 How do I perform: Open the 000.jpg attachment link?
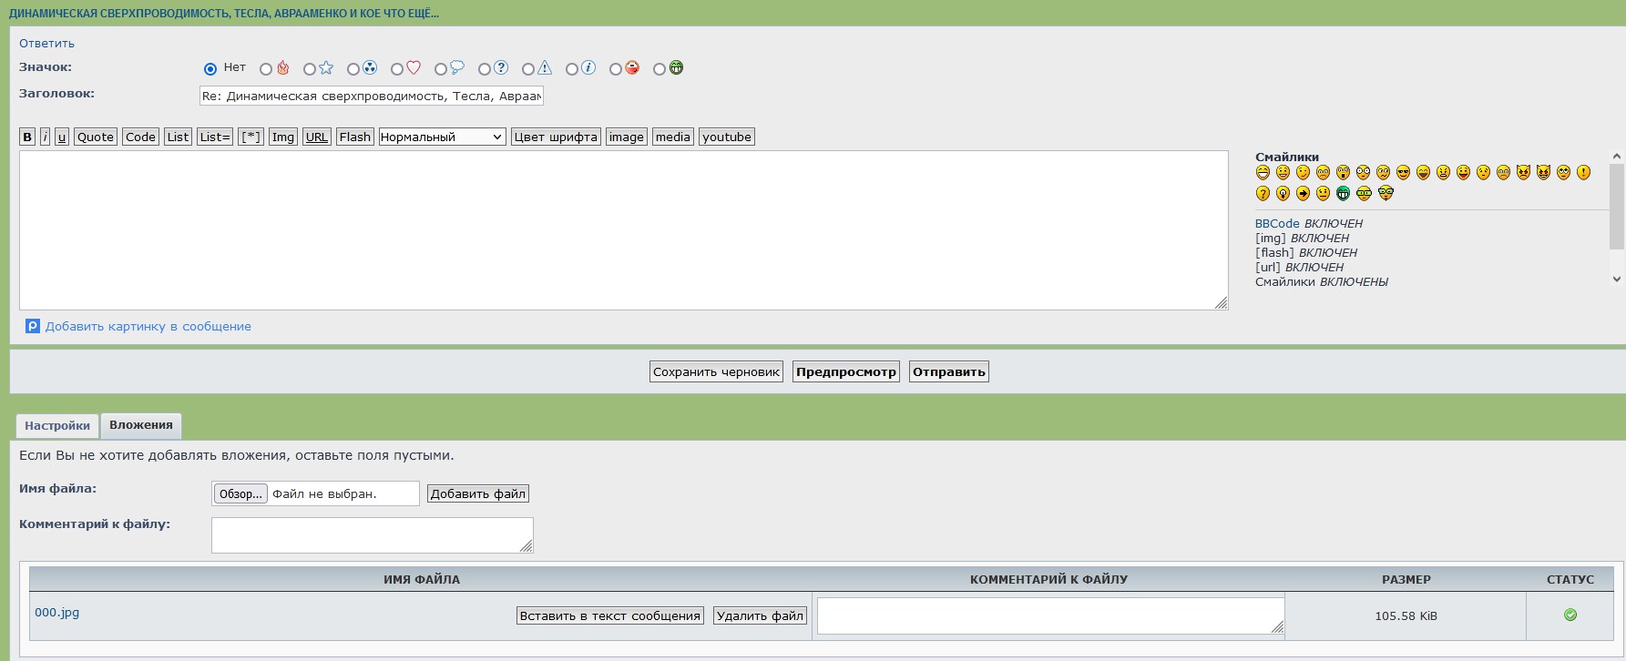pyautogui.click(x=56, y=613)
